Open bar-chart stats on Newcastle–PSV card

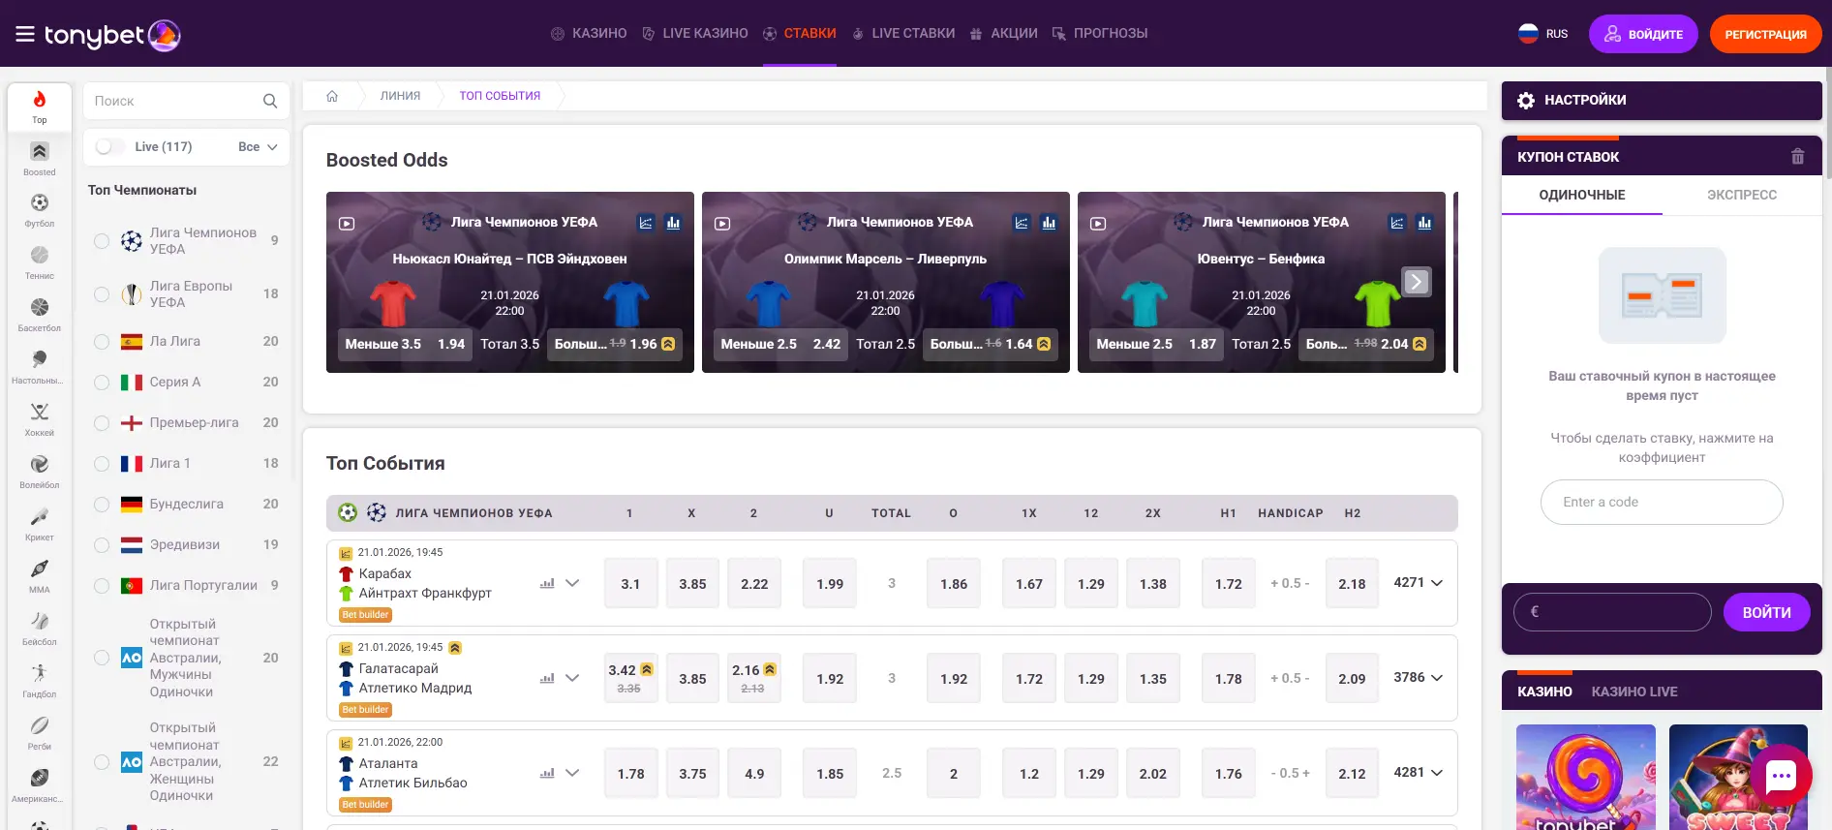pos(673,223)
